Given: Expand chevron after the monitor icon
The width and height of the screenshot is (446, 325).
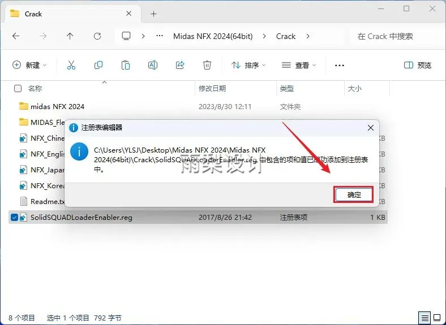Looking at the screenshot, I should (143, 36).
